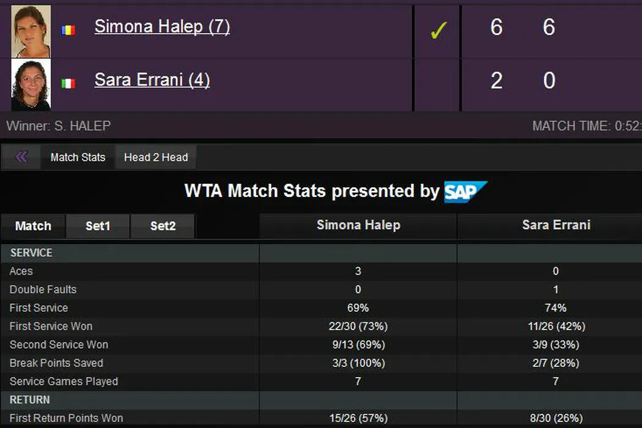The image size is (642, 428).
Task: Click the green winner checkmark
Action: pyautogui.click(x=438, y=30)
